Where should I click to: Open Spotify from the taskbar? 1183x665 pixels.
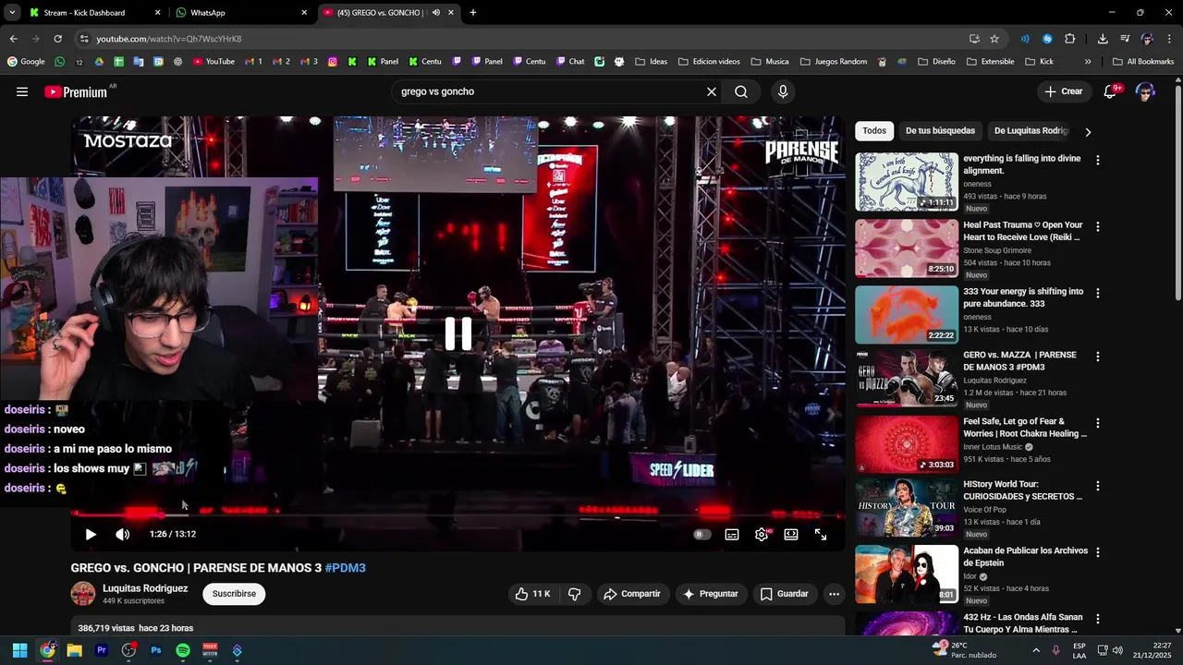click(x=183, y=650)
